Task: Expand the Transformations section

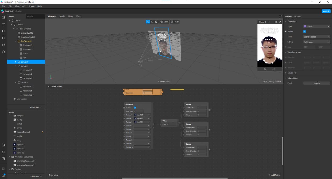Action: coord(294,52)
